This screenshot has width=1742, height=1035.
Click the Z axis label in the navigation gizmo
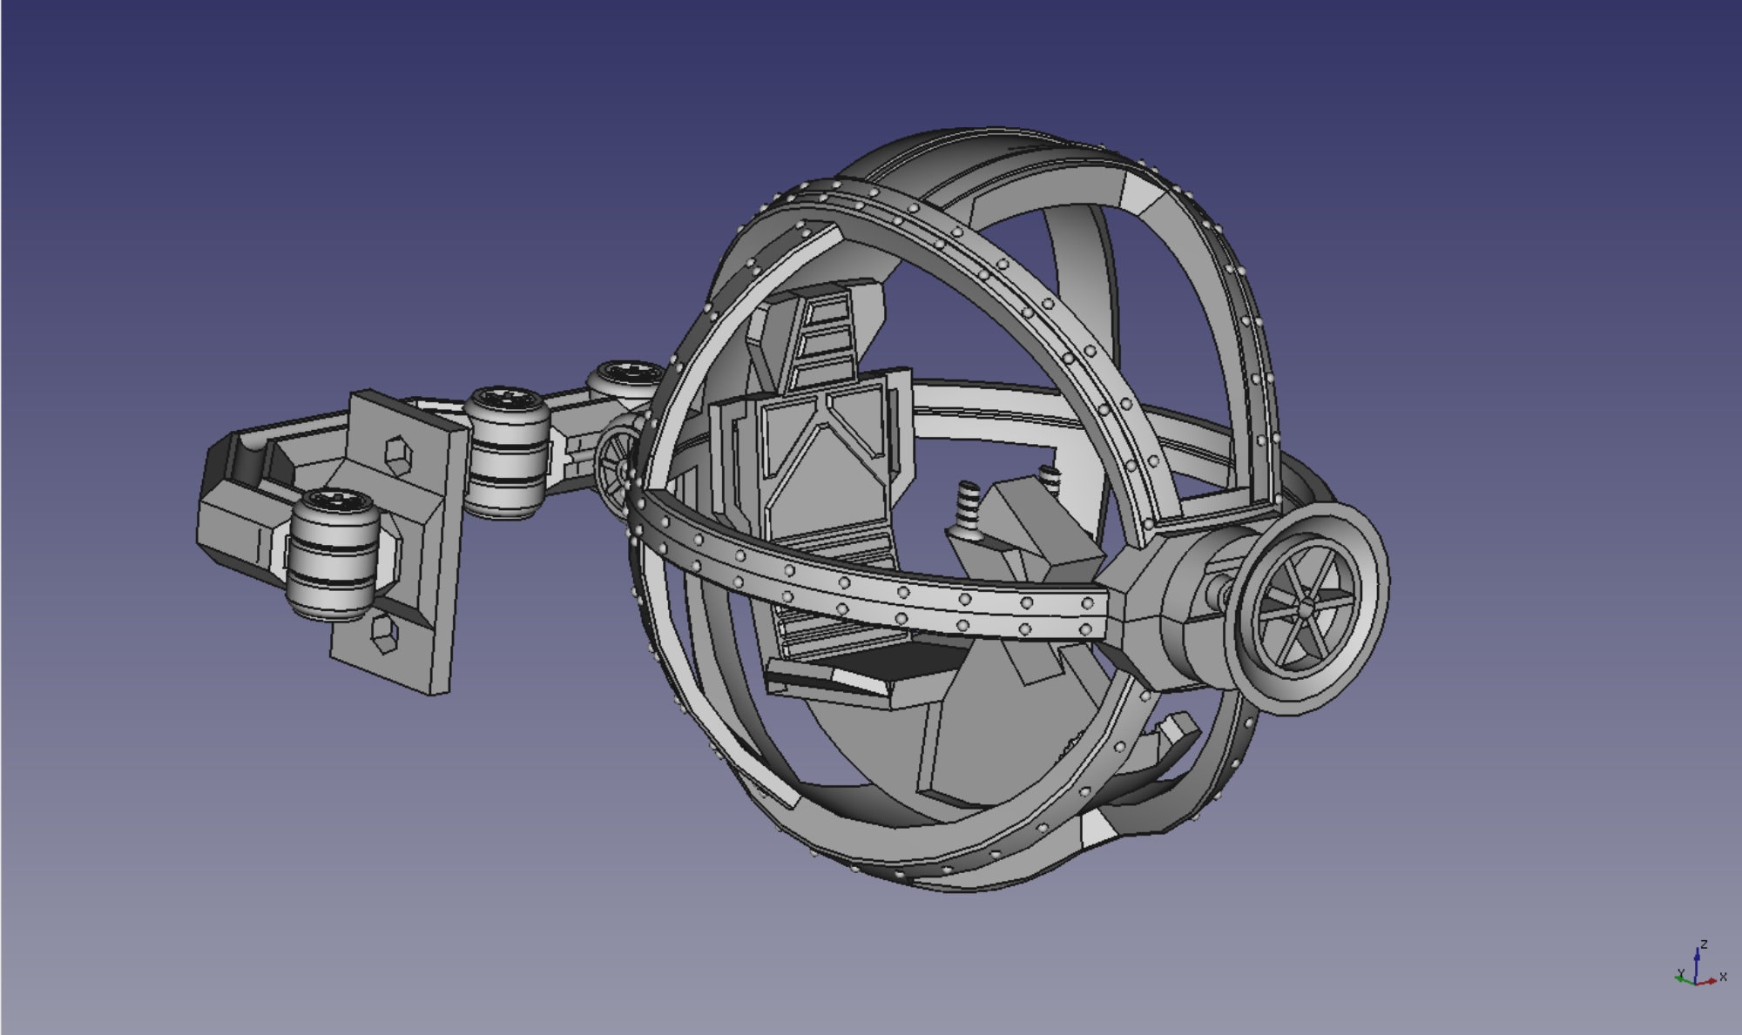(1705, 944)
